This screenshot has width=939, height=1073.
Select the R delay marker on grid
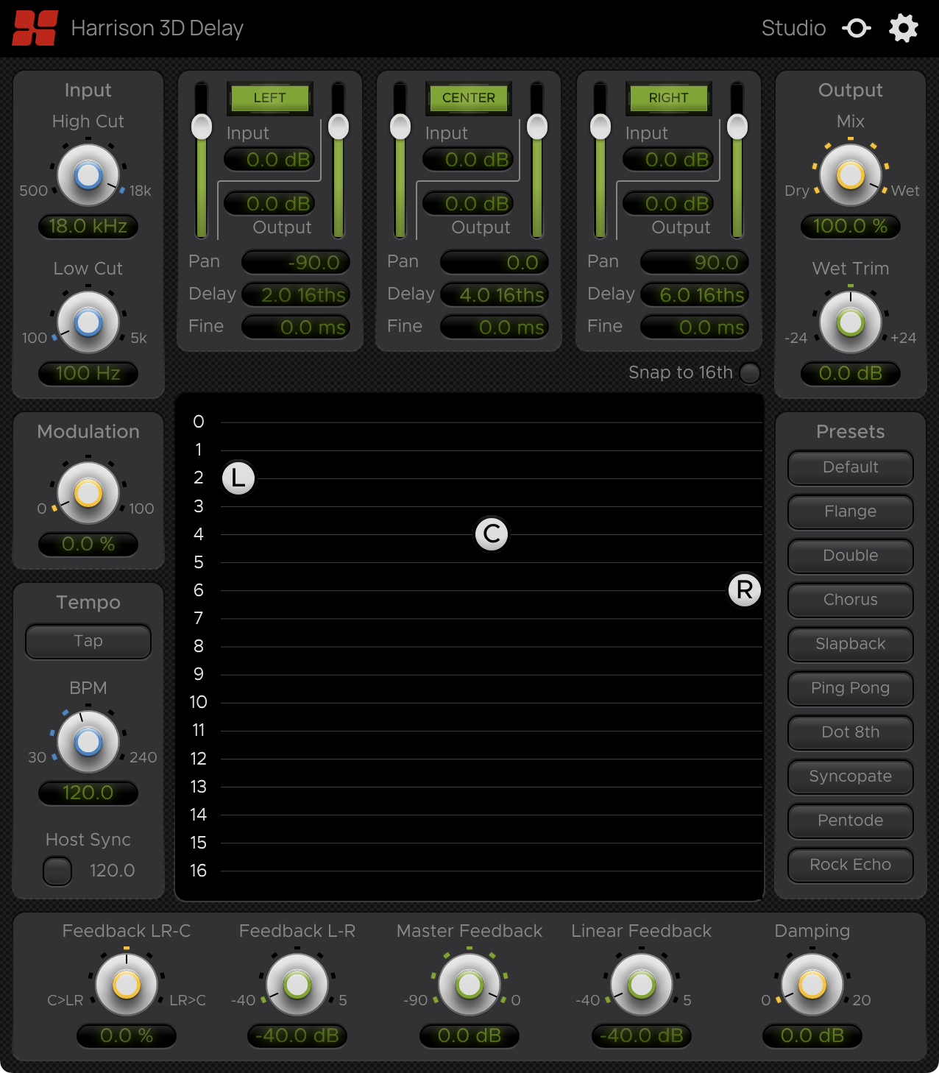pos(745,590)
